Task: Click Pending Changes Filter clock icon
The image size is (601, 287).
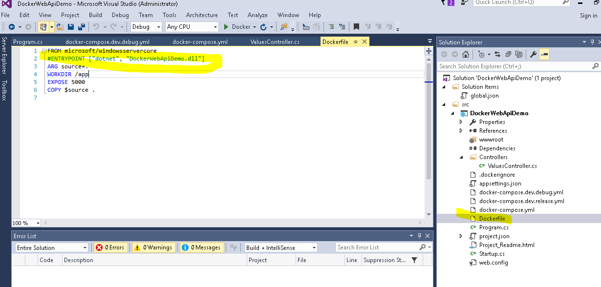Action: point(481,54)
